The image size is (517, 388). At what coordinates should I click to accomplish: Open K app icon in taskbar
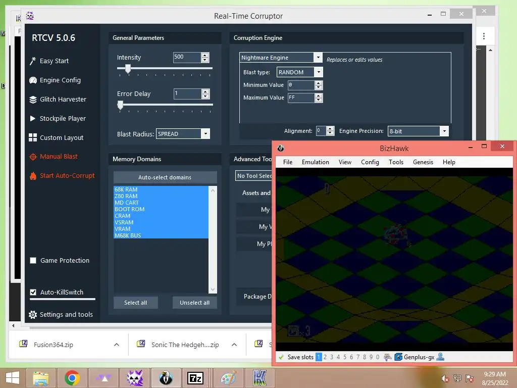pyautogui.click(x=260, y=378)
